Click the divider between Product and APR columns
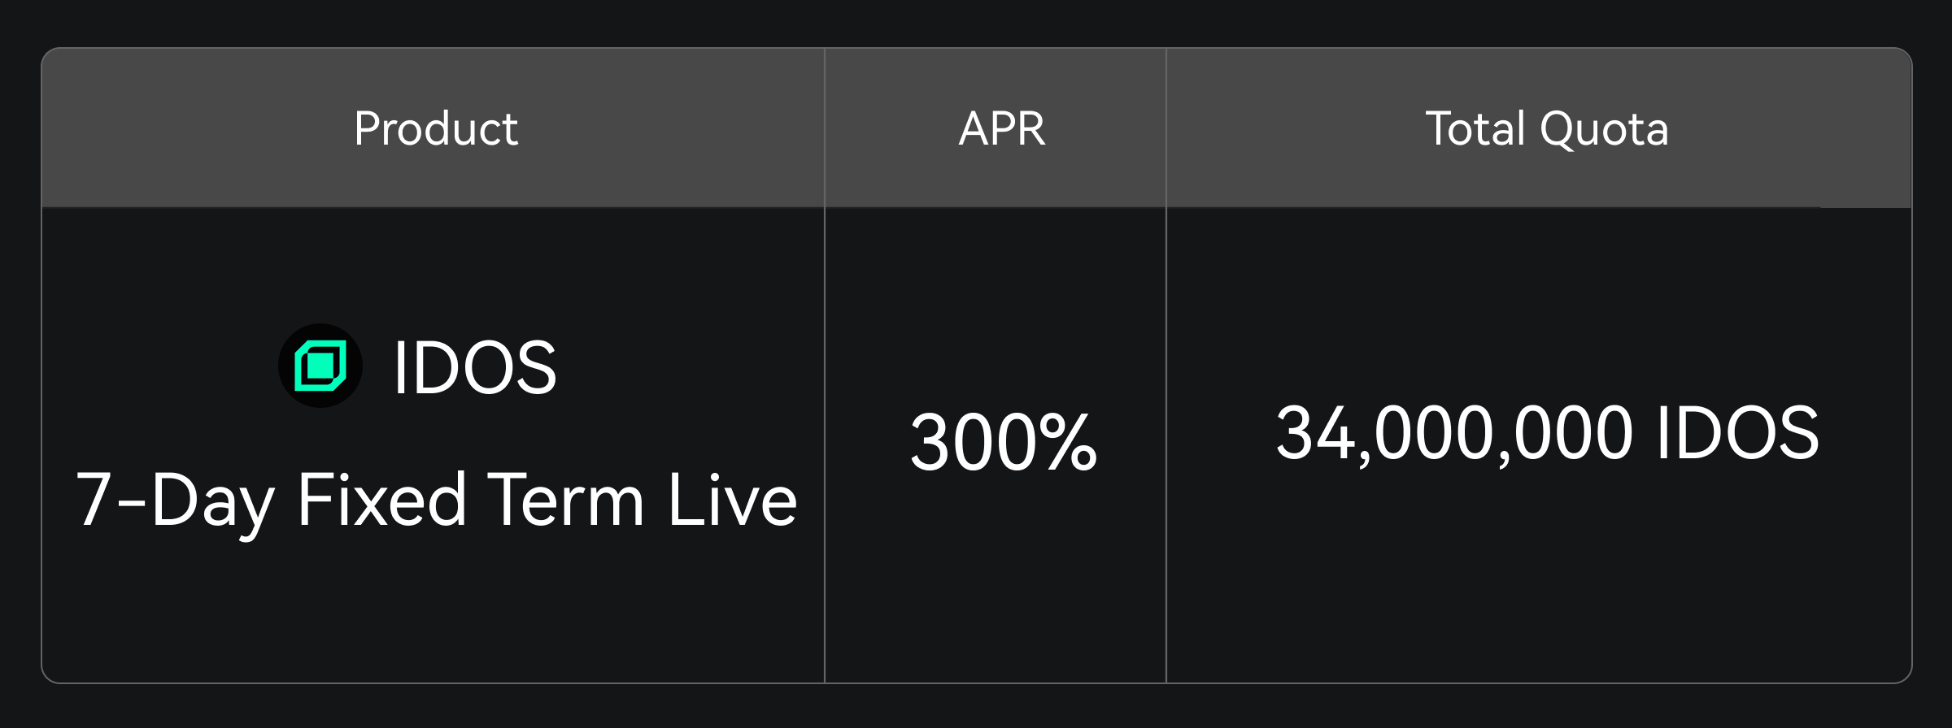1952x728 pixels. tap(825, 445)
